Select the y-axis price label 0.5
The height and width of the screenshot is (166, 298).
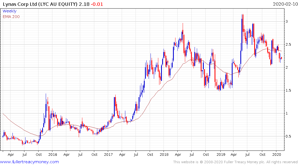pyautogui.click(x=288, y=136)
